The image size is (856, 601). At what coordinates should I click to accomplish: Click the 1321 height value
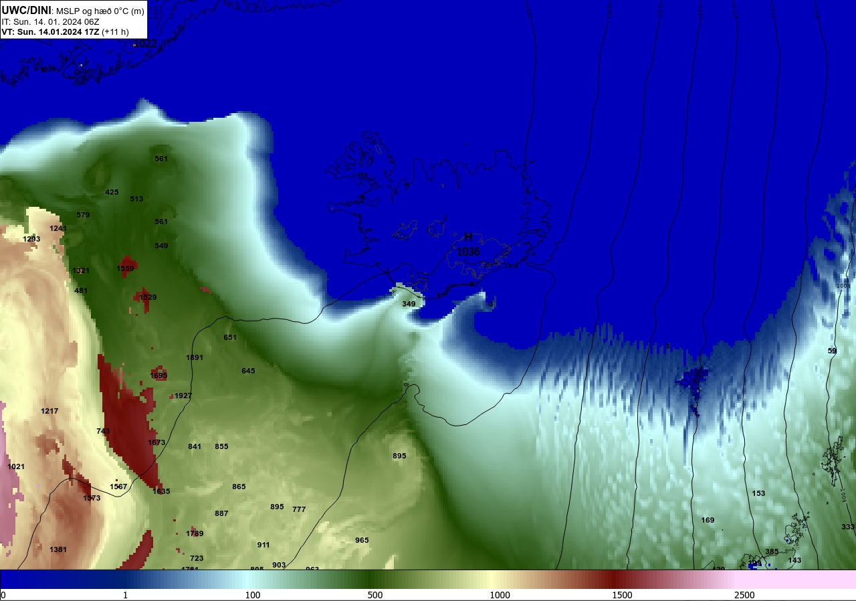click(x=81, y=270)
